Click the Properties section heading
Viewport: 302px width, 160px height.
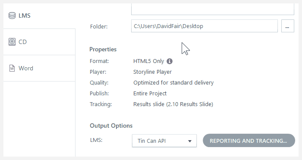tap(103, 50)
